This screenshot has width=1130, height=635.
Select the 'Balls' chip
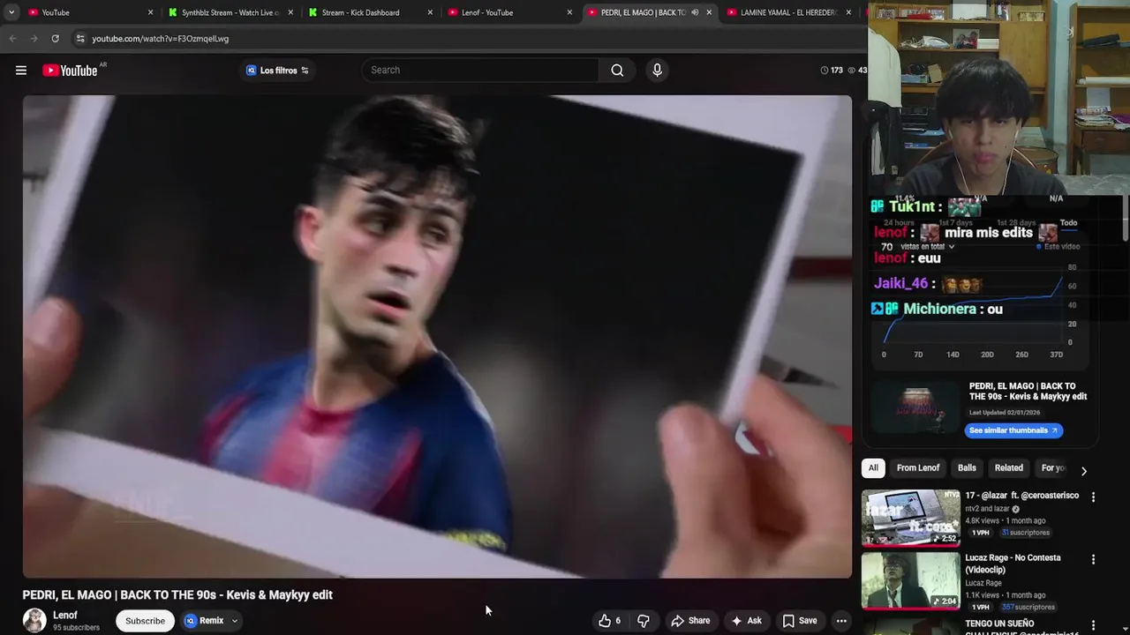pos(967,468)
